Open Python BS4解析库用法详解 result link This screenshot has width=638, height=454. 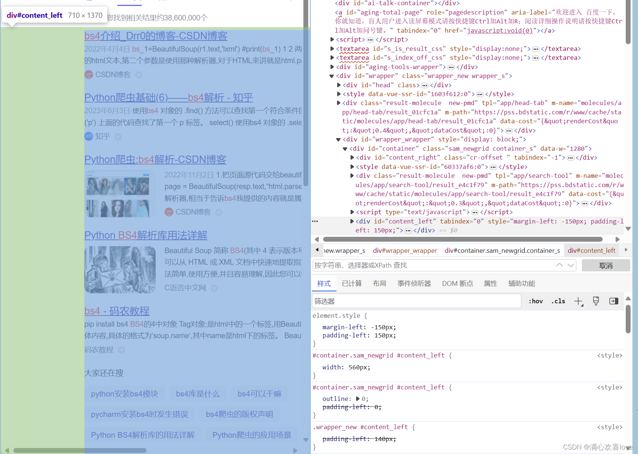pos(146,235)
